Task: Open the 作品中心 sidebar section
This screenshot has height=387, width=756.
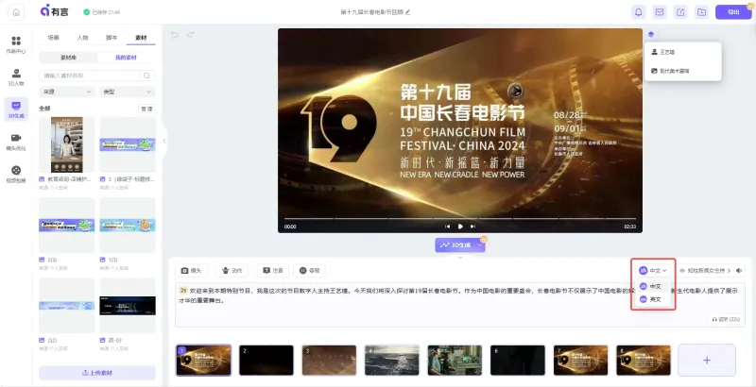Action: (16, 44)
